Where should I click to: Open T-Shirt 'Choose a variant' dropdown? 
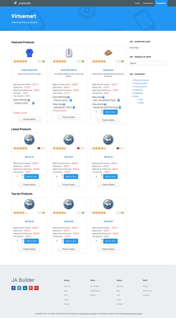(24, 103)
